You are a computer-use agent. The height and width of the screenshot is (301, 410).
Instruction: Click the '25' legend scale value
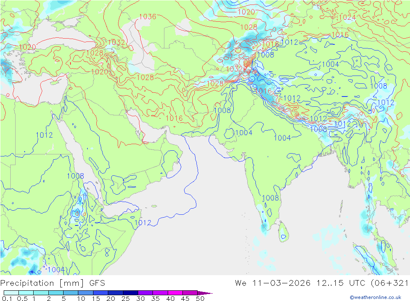coord(126,299)
